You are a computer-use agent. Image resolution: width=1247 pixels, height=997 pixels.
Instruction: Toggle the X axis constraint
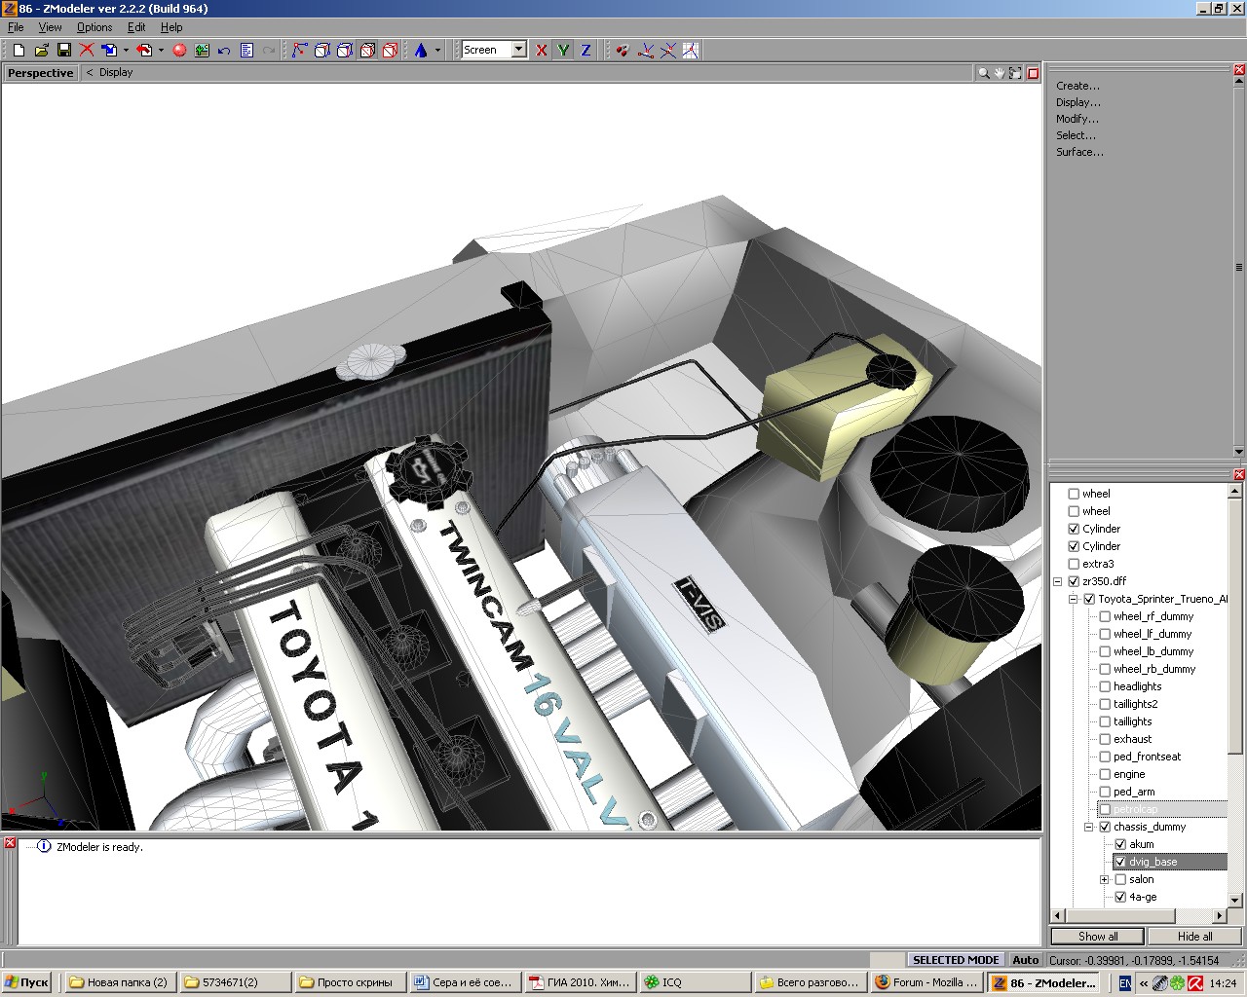pos(542,50)
